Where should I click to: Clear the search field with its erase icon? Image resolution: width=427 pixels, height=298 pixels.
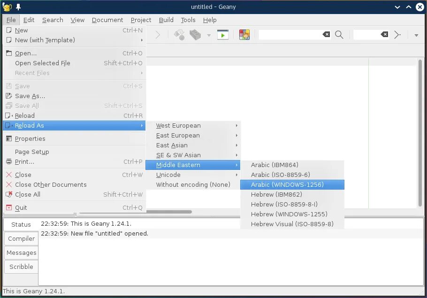[x=326, y=34]
